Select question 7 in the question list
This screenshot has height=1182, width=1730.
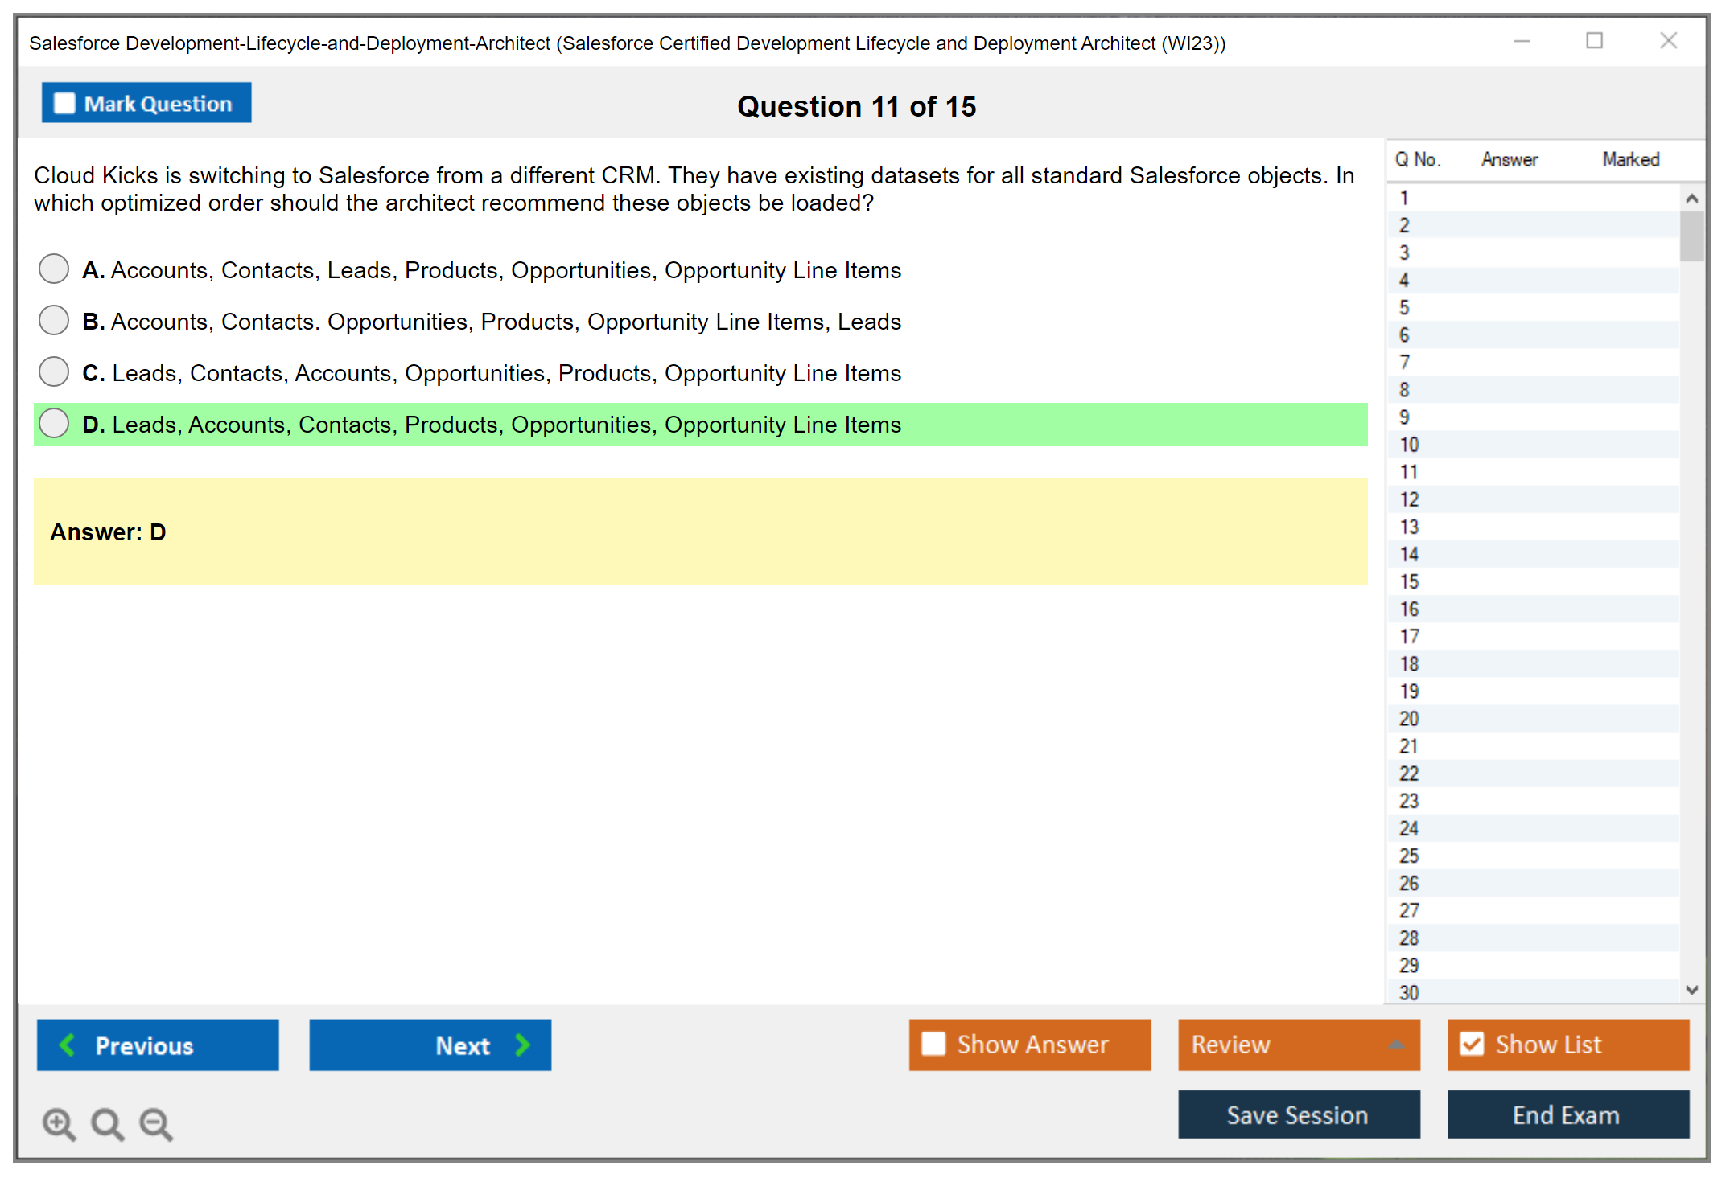(x=1405, y=362)
